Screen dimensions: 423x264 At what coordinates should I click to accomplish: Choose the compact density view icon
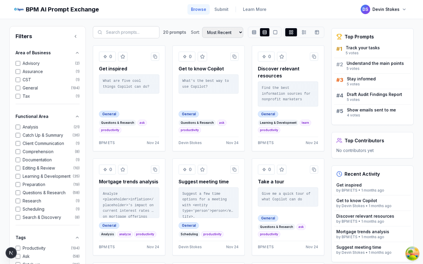[x=254, y=32]
